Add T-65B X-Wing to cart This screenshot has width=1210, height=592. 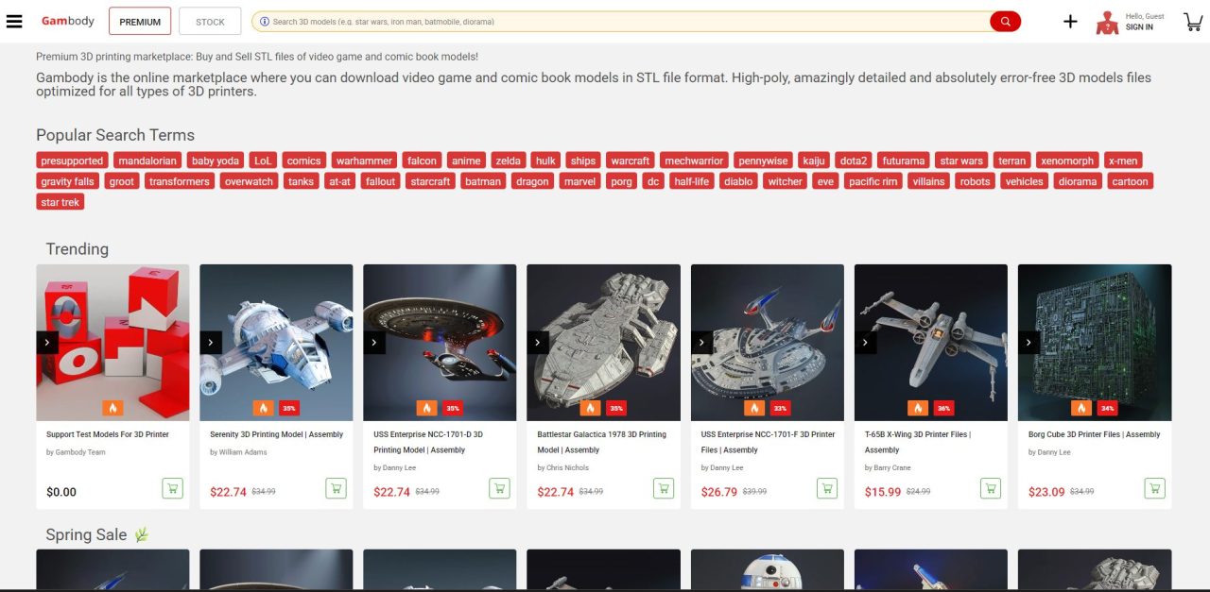tap(991, 488)
